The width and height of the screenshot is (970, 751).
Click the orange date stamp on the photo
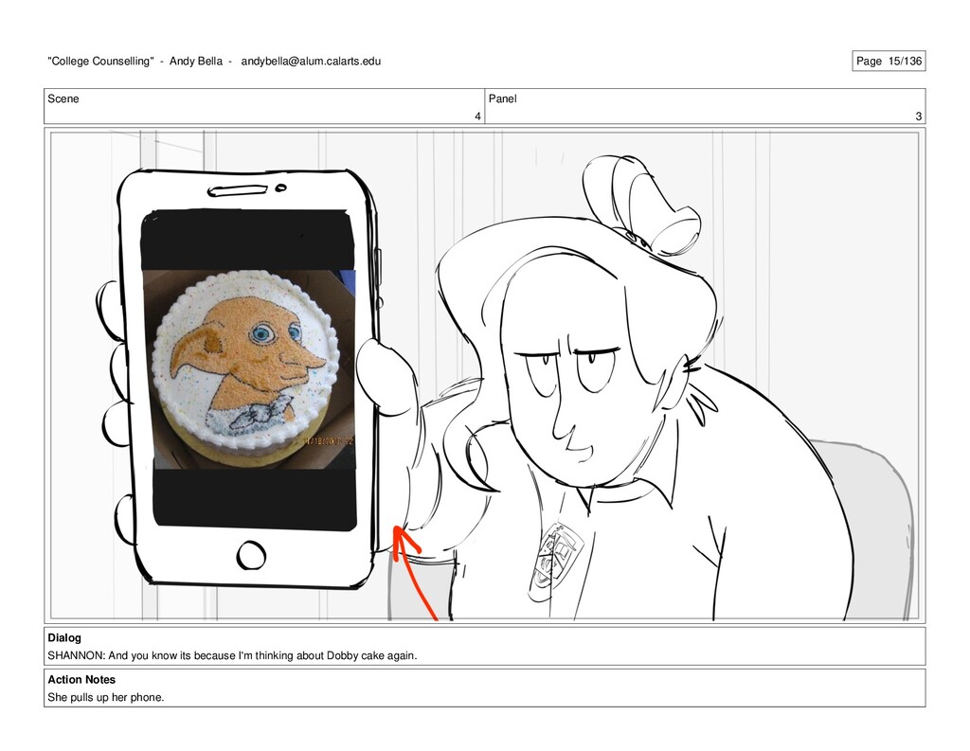[x=327, y=441]
